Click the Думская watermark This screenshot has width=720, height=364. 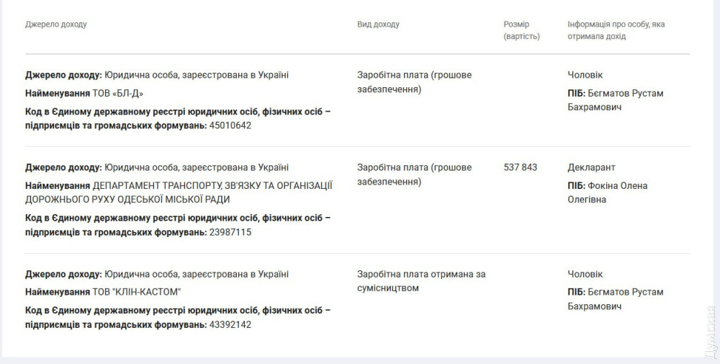click(708, 333)
